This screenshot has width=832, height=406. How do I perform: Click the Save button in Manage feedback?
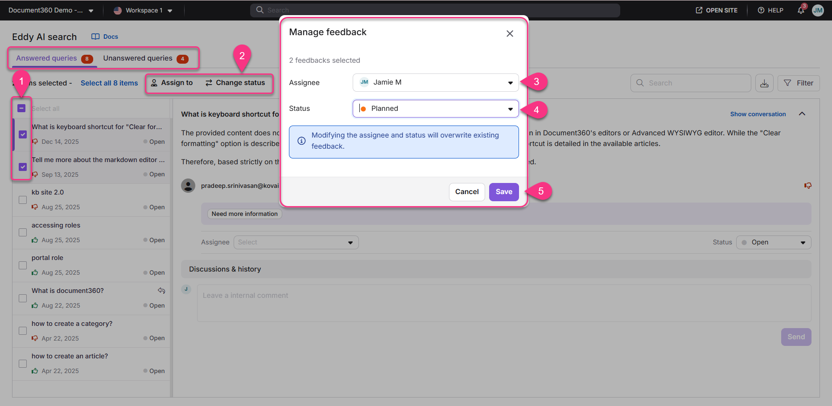503,191
